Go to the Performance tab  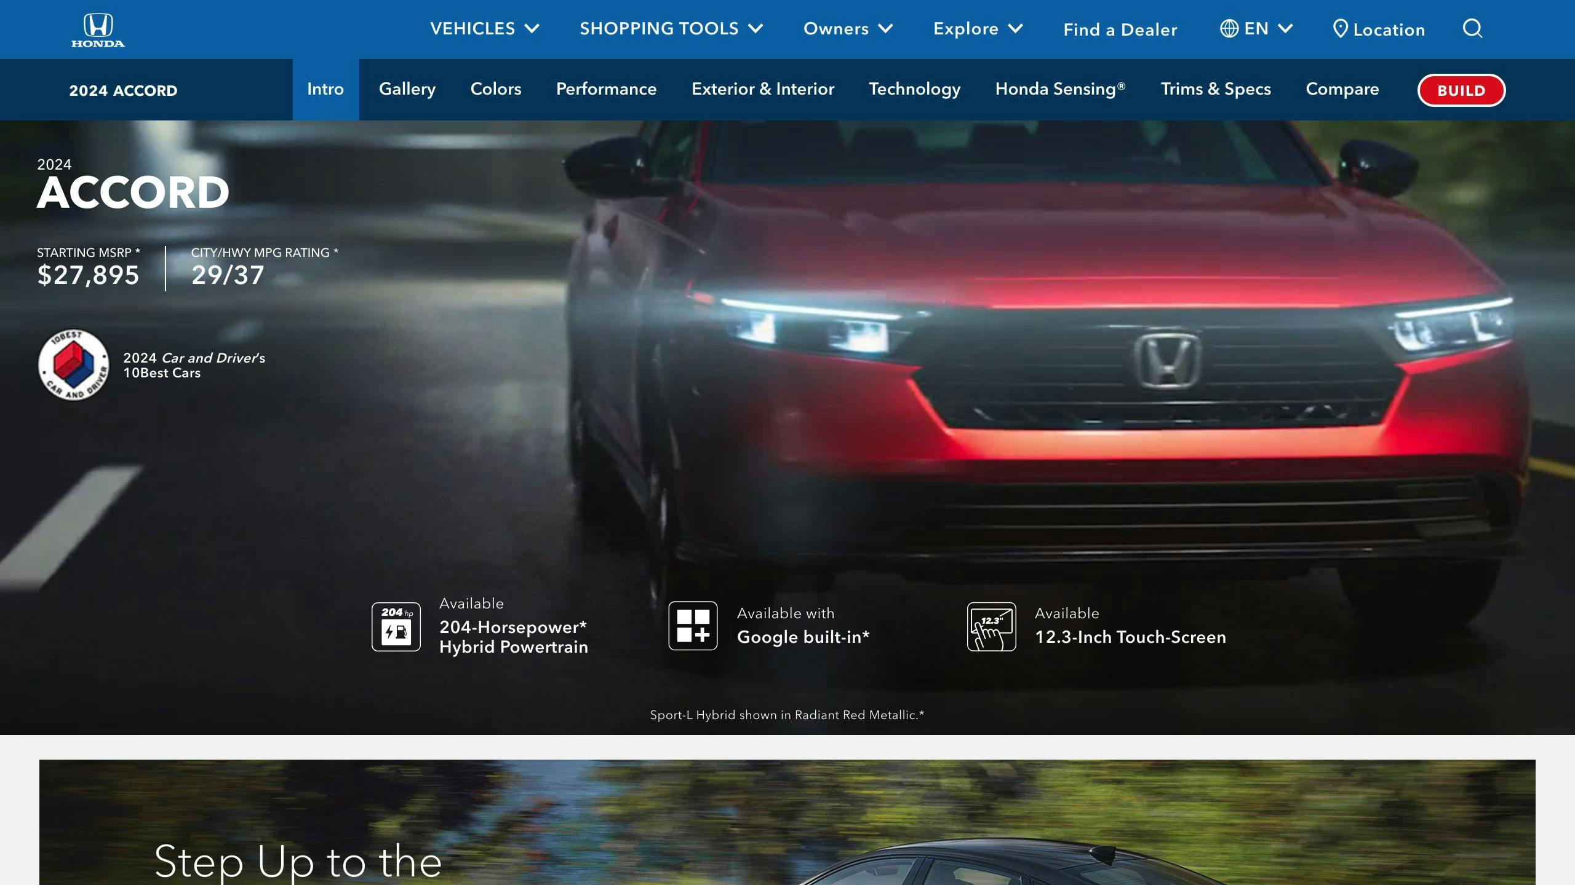(x=607, y=89)
